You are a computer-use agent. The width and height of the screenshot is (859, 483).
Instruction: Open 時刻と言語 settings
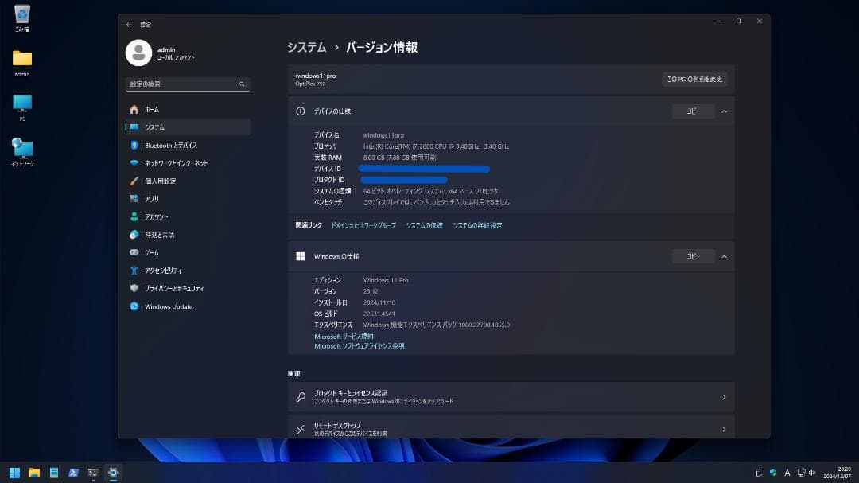(159, 235)
